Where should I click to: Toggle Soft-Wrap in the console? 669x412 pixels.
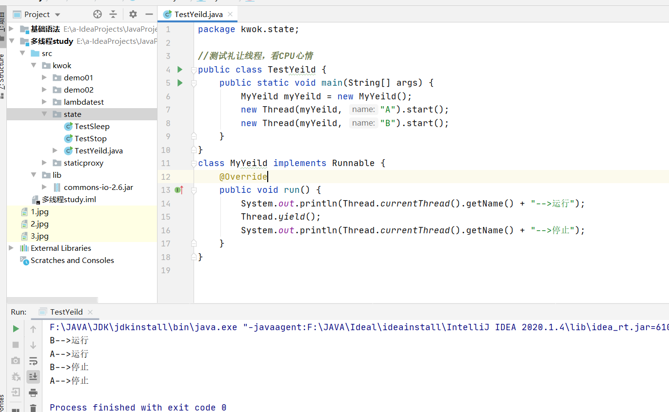33,360
